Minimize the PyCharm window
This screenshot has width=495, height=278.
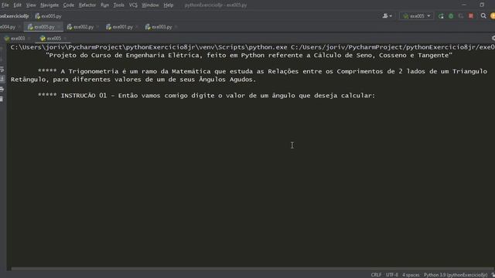point(464,5)
